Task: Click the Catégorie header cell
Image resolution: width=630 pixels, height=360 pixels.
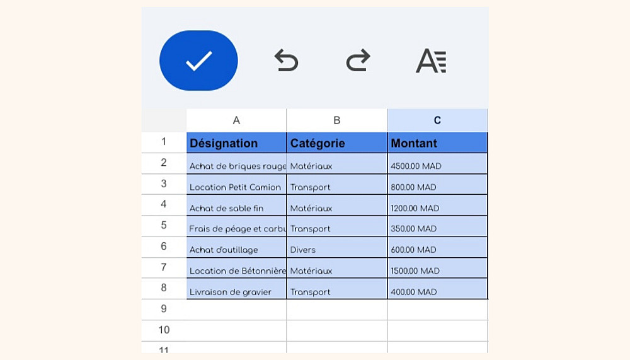Action: pos(336,143)
